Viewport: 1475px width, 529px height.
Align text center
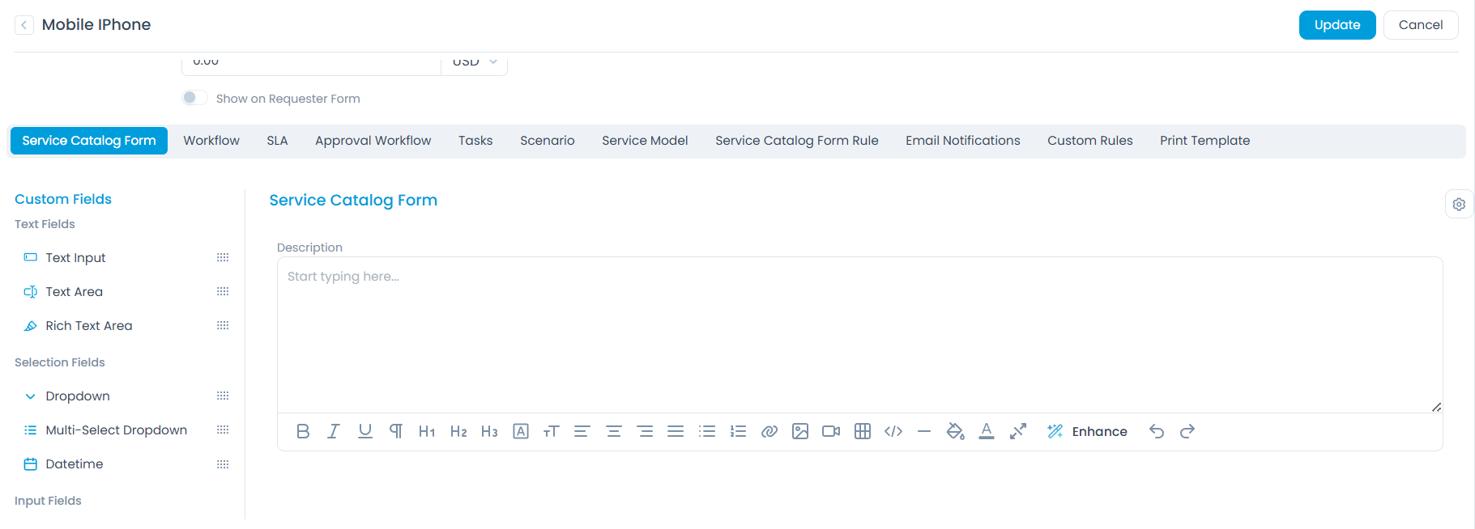tap(614, 432)
